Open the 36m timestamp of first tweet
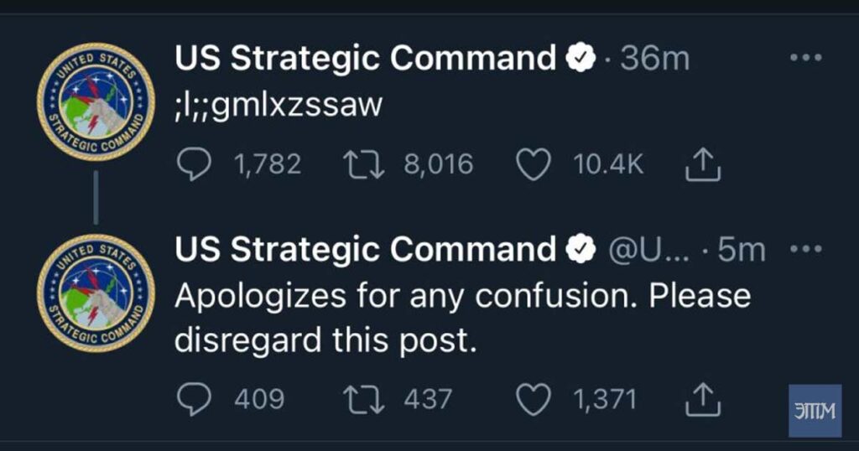This screenshot has width=859, height=451. tap(654, 58)
